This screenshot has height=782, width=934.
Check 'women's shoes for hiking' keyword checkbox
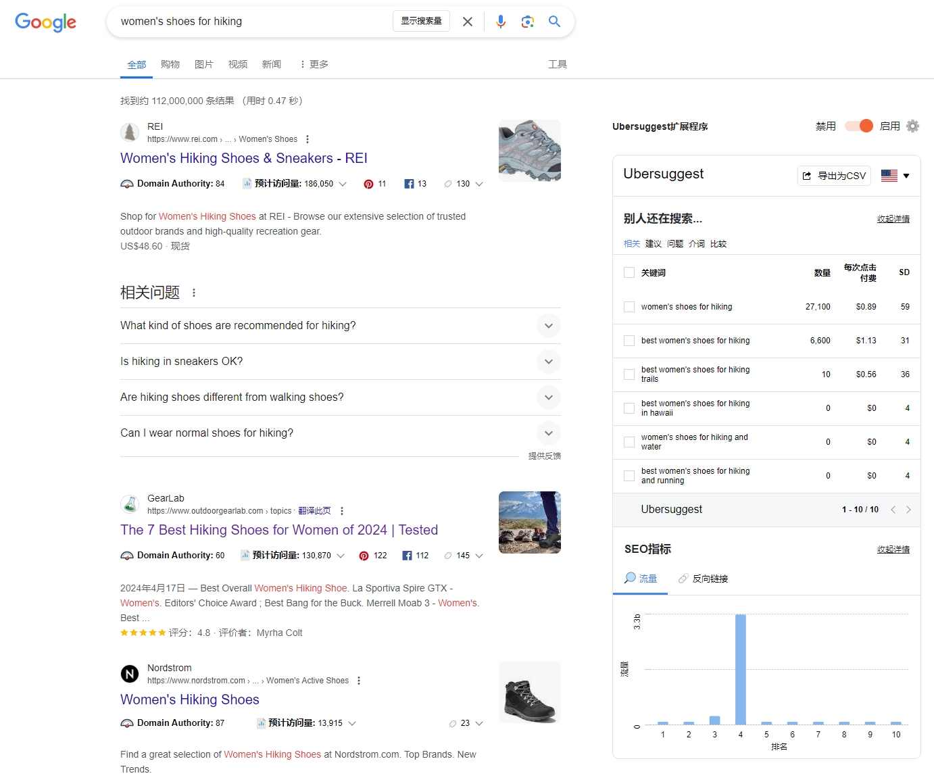click(629, 307)
